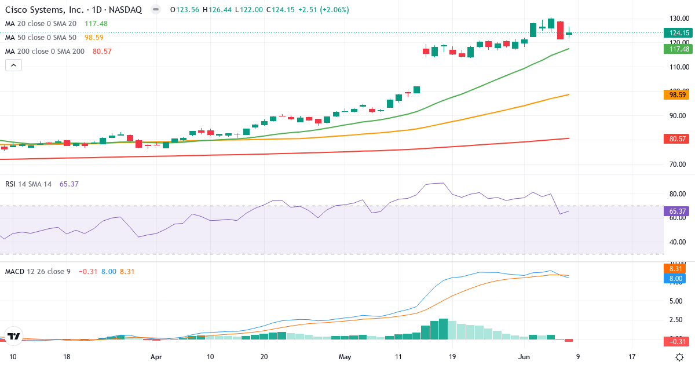
Task: Click the market status pill icon
Action: [155, 10]
